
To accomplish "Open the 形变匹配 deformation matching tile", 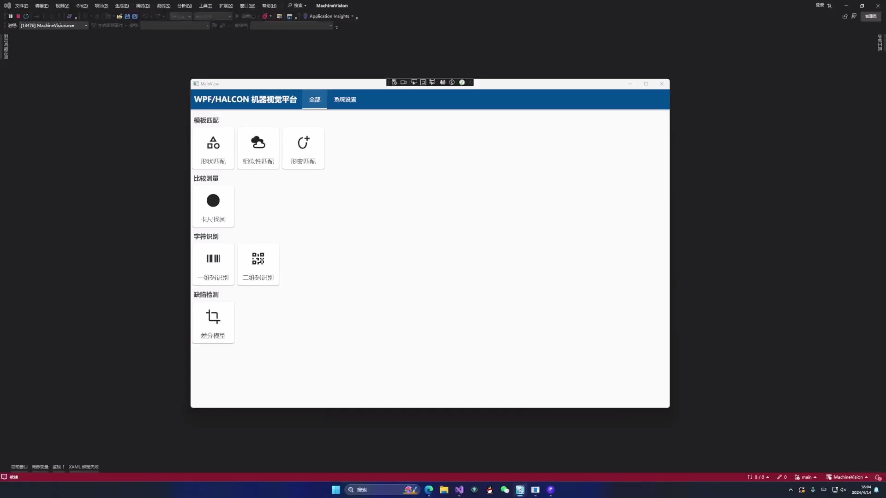I will pyautogui.click(x=303, y=148).
